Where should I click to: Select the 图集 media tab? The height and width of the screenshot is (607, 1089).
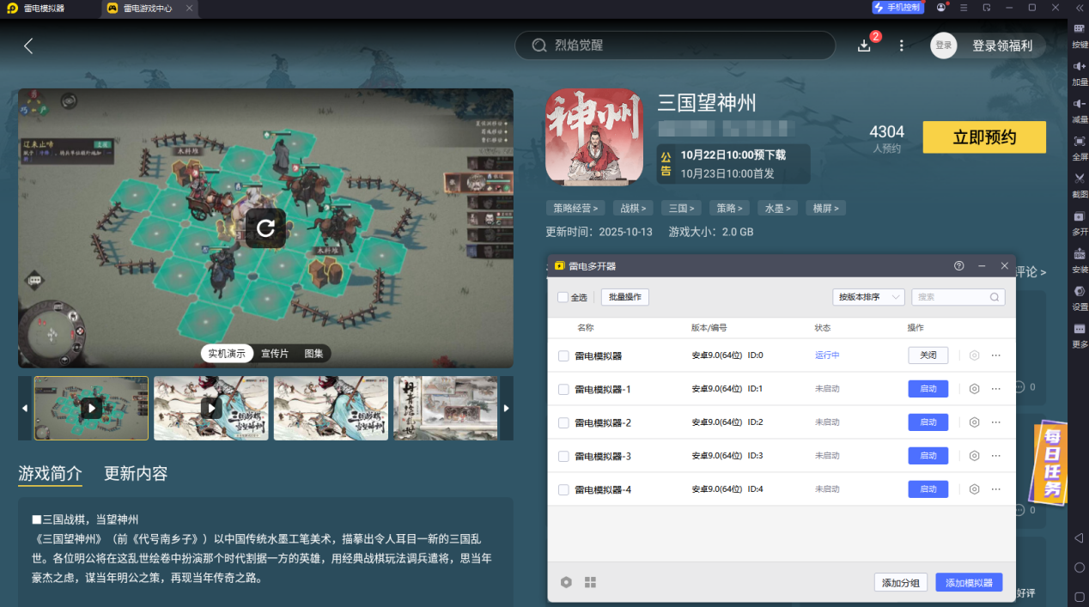tap(314, 354)
